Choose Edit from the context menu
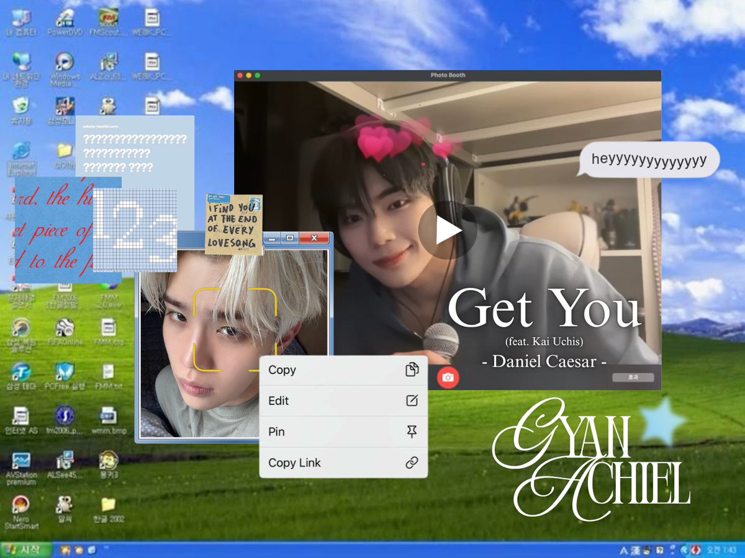The image size is (745, 558). (x=343, y=401)
